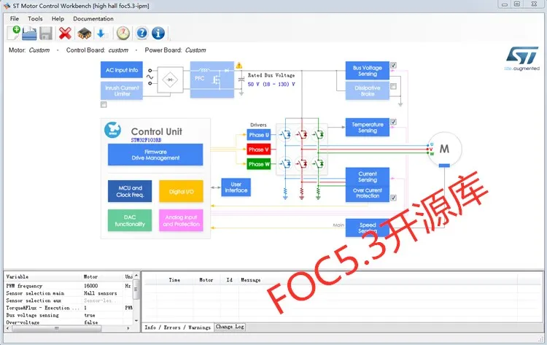Open the blue info icon
The height and width of the screenshot is (345, 547).
pyautogui.click(x=158, y=33)
